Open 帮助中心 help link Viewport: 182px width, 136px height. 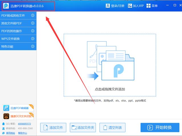point(22,133)
